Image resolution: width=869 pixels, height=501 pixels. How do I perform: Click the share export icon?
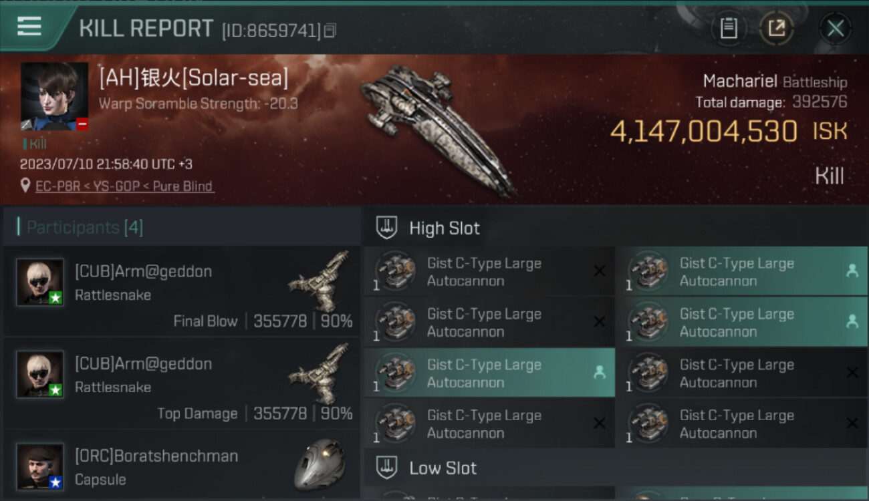click(776, 28)
